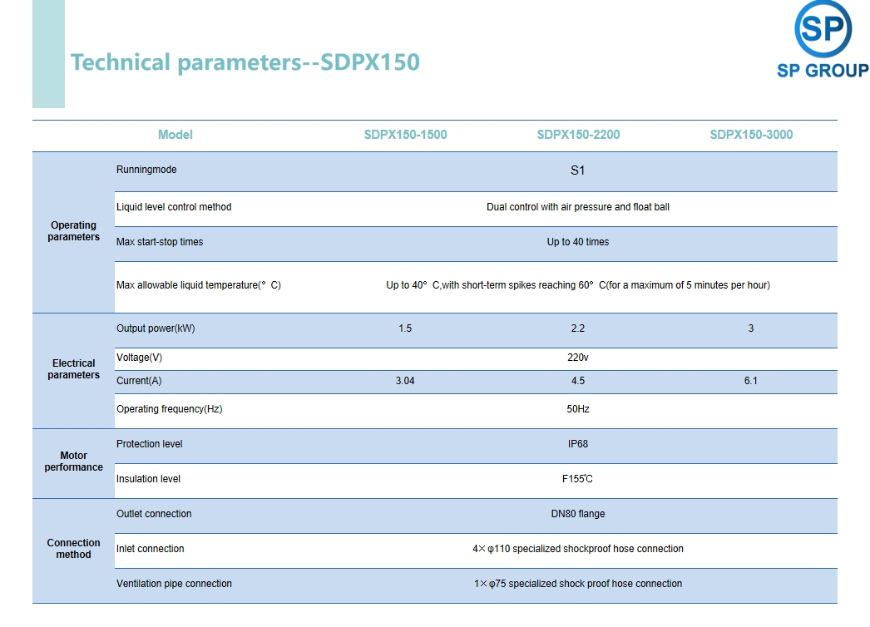Click the 'Outlet connection' row label
This screenshot has width=870, height=627.
pos(154,514)
